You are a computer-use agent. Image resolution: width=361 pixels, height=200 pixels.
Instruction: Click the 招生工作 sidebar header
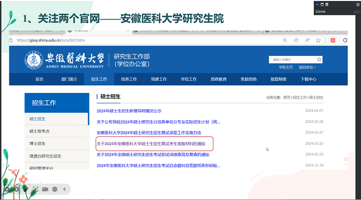click(x=57, y=102)
